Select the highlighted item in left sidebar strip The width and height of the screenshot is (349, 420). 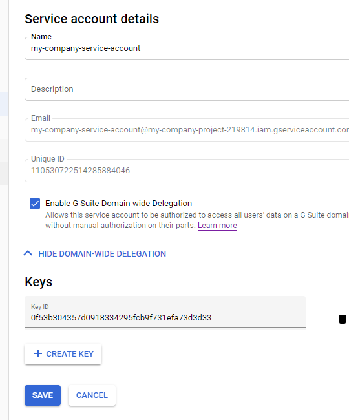(4, 104)
